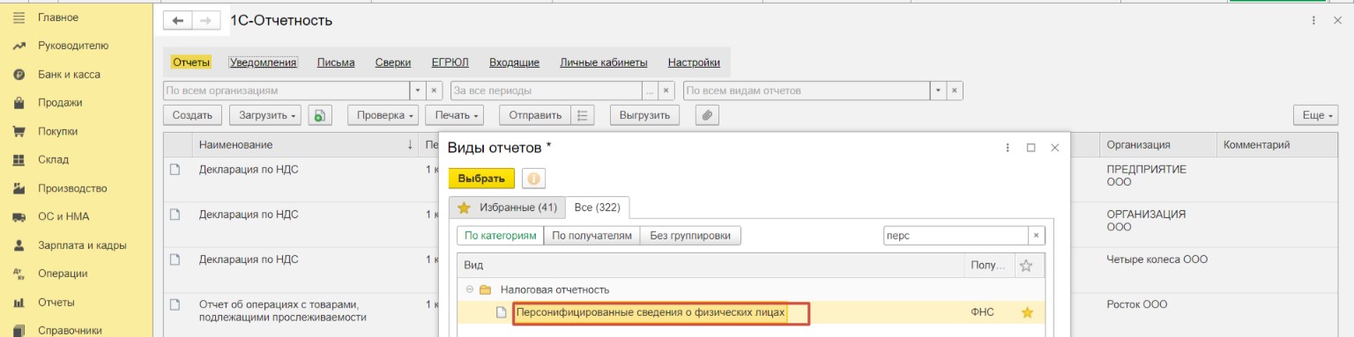Switch to Все (322) tab
The width and height of the screenshot is (1354, 337).
(597, 207)
